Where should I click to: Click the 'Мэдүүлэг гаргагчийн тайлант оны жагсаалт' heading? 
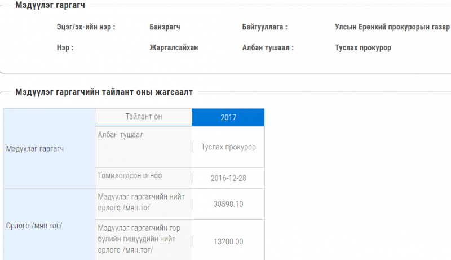[x=104, y=91]
